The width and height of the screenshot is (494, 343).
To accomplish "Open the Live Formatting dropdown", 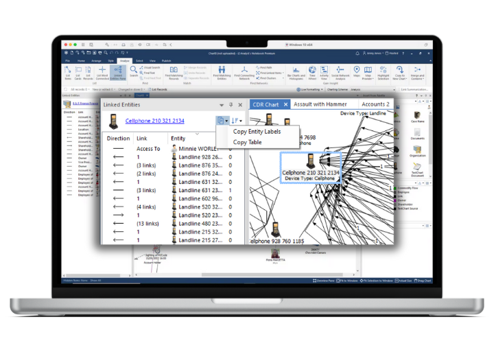I will [309, 89].
